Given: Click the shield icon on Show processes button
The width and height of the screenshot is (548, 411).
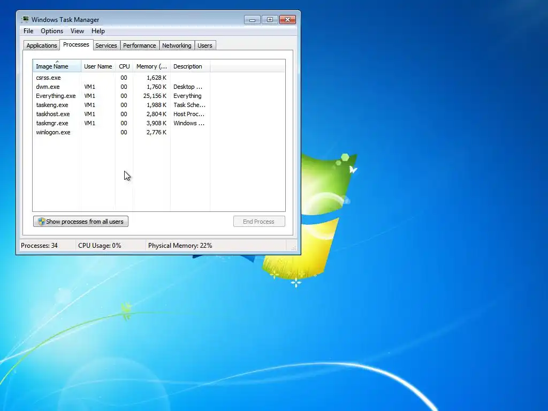Looking at the screenshot, I should 42,222.
